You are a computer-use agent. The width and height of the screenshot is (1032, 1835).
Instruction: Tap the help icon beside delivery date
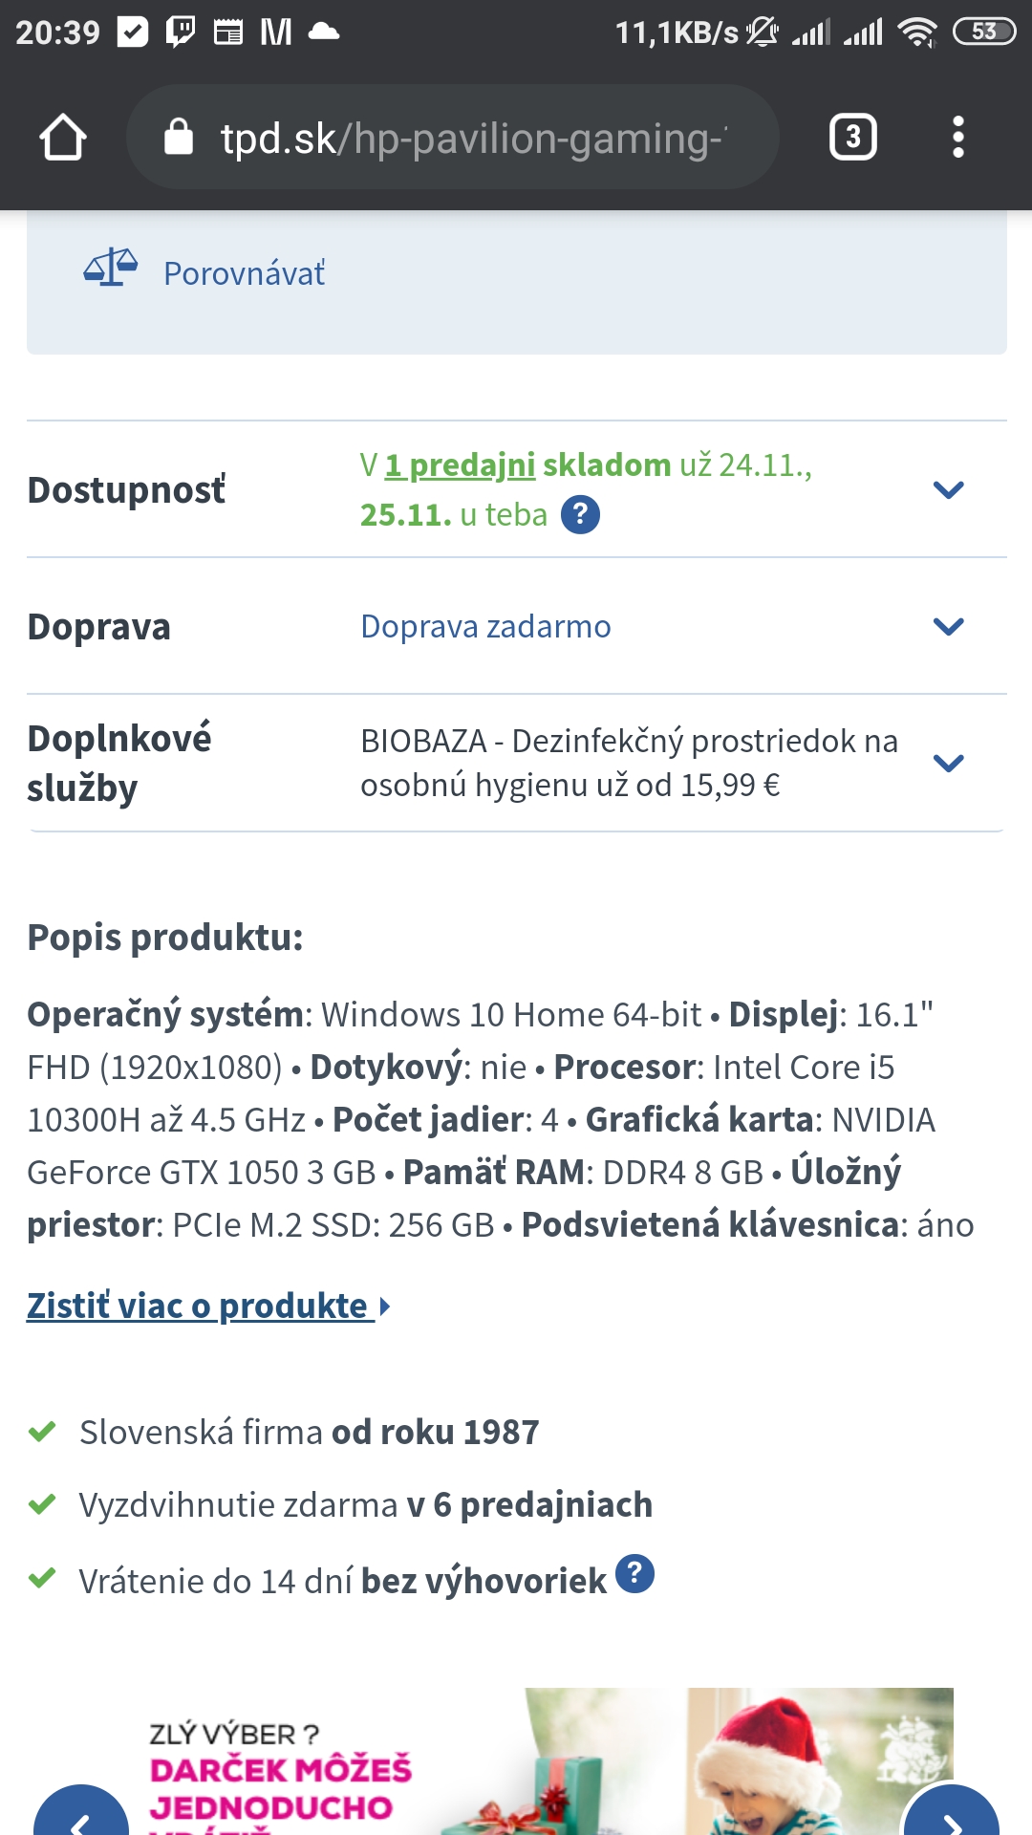coord(580,515)
